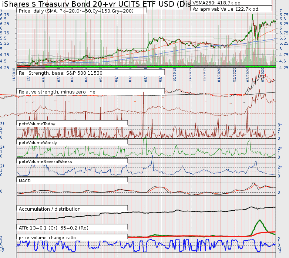Click the 5.75 tick on right price axis
Screen dimensions: 289x258
tap(284, 33)
